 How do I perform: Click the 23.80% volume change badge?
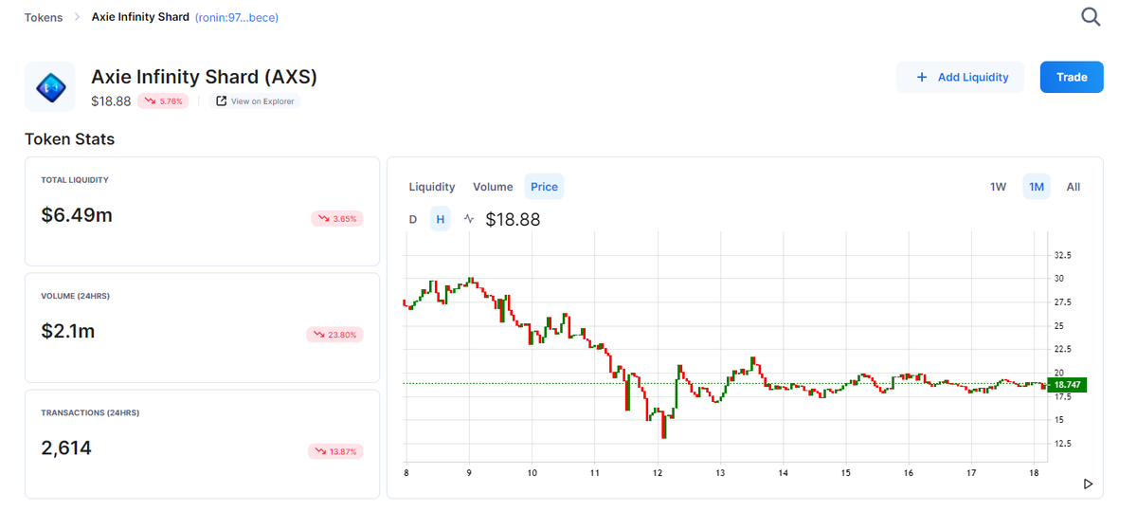(x=334, y=335)
